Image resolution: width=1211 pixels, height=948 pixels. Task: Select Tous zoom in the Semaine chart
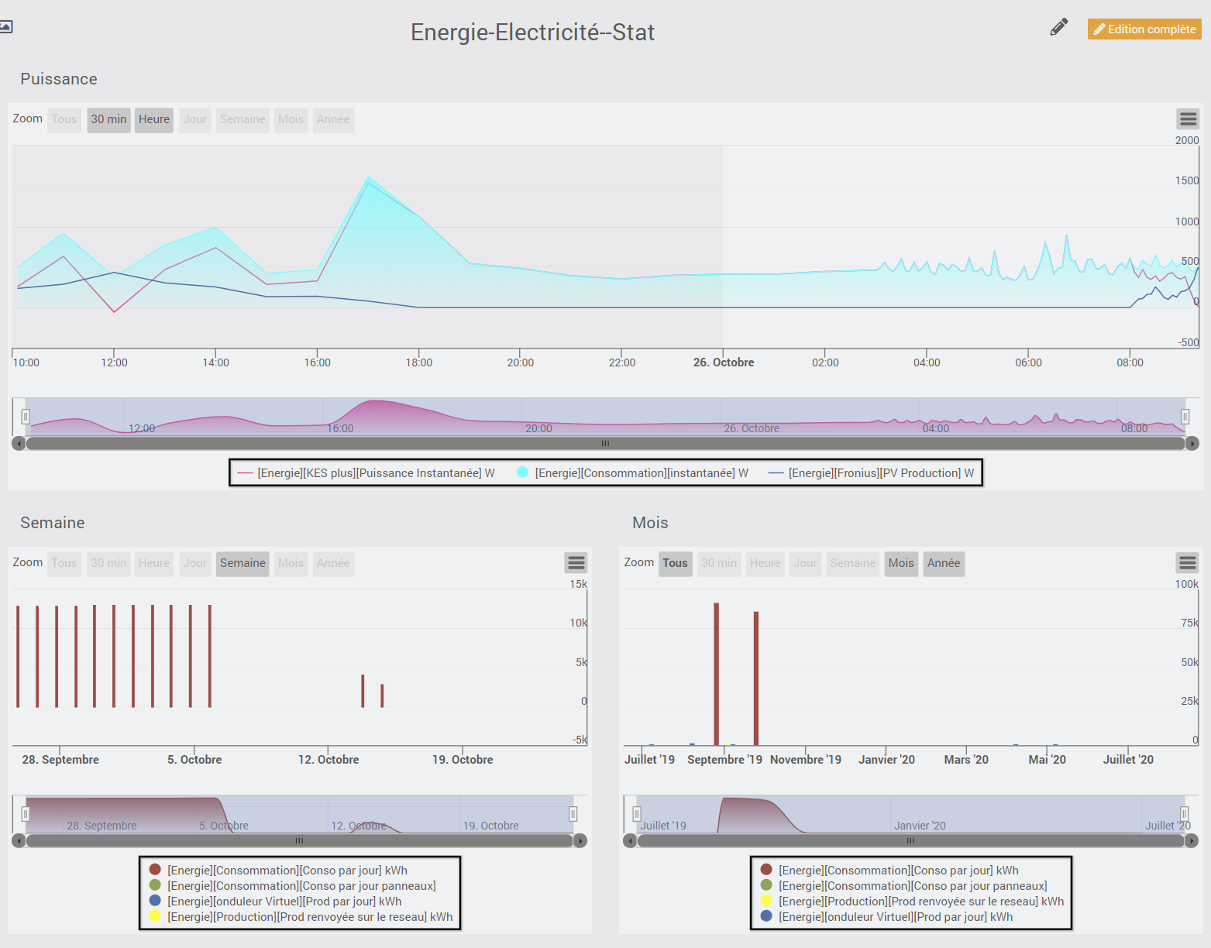[x=64, y=563]
